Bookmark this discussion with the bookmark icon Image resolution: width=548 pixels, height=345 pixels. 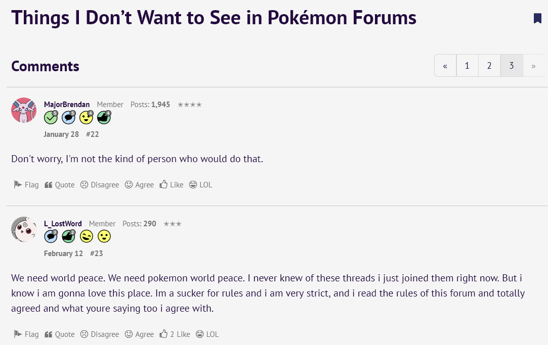[537, 18]
